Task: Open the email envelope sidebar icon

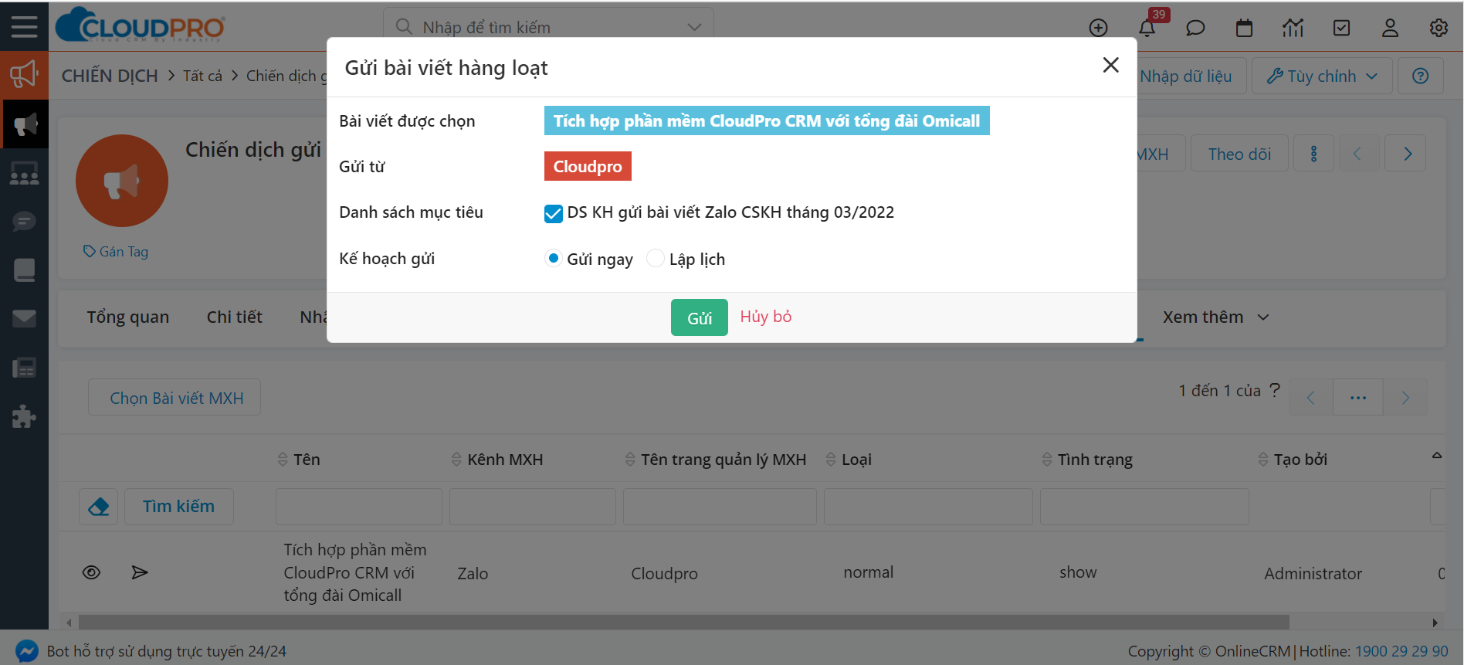Action: coord(24,318)
